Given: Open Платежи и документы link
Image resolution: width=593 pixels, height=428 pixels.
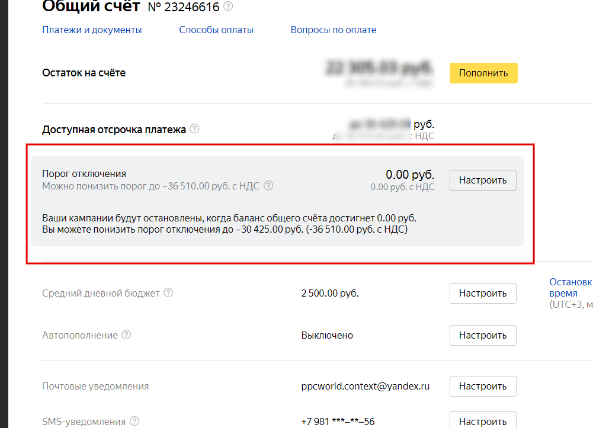Looking at the screenshot, I should [x=92, y=30].
